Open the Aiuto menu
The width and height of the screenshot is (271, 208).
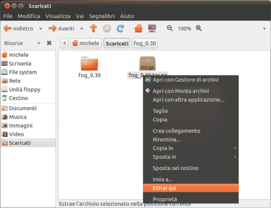127,16
